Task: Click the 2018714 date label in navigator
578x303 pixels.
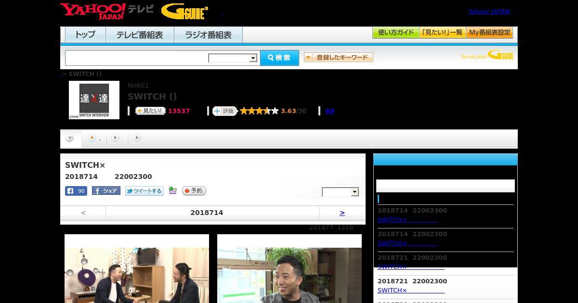Action: coord(207,213)
